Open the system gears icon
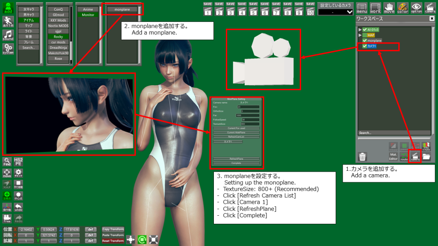 (8, 49)
